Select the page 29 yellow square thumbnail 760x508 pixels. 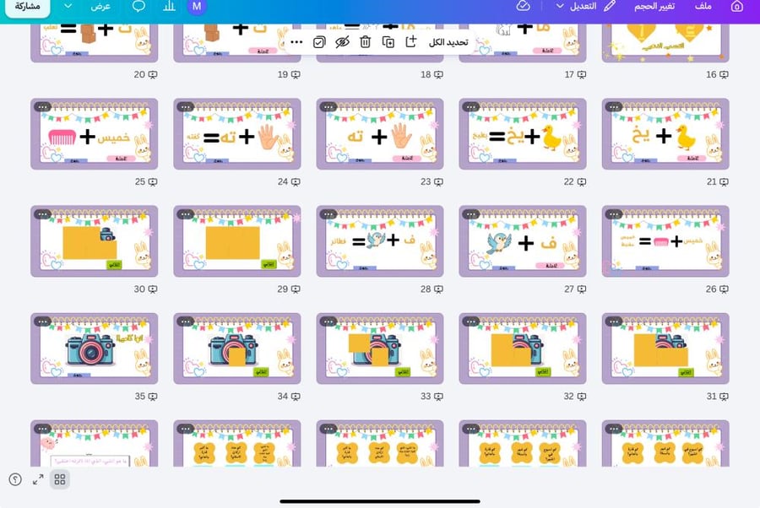point(237,241)
